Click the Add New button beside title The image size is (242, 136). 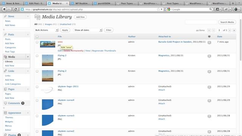click(x=80, y=17)
